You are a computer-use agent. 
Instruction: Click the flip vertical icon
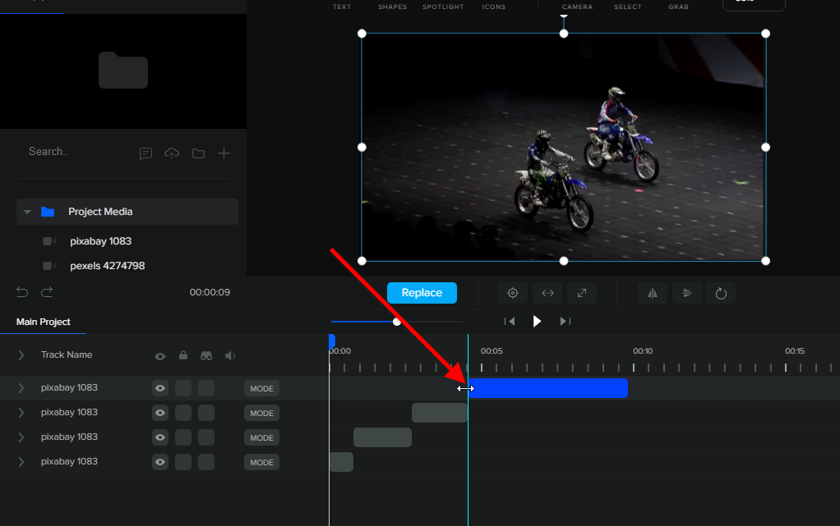[687, 293]
